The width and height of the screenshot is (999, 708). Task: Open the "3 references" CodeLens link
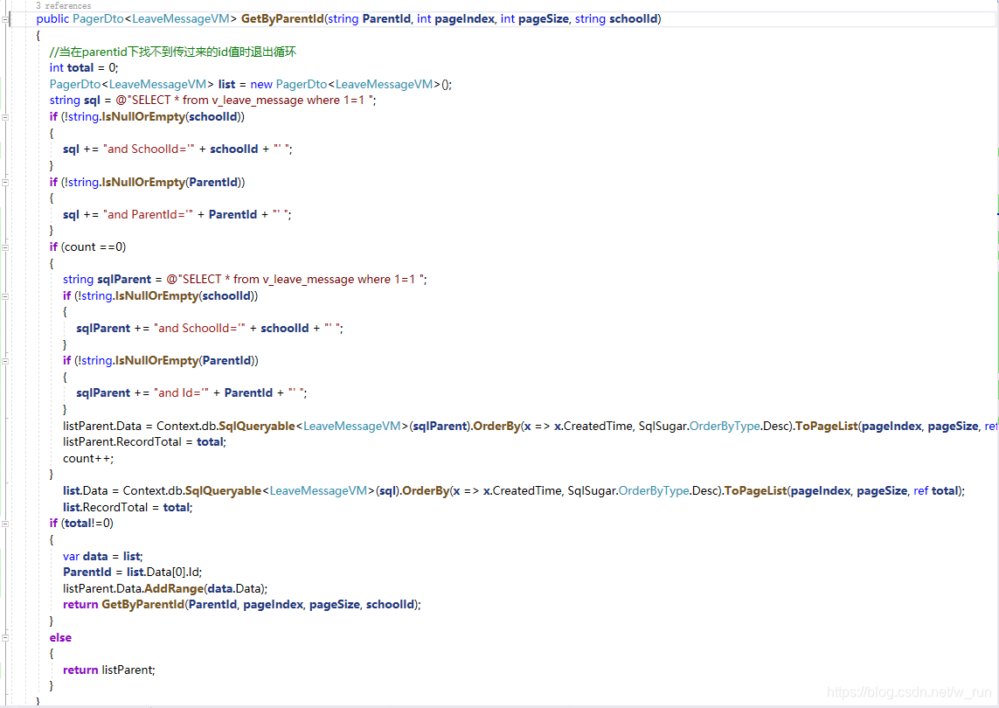[63, 6]
